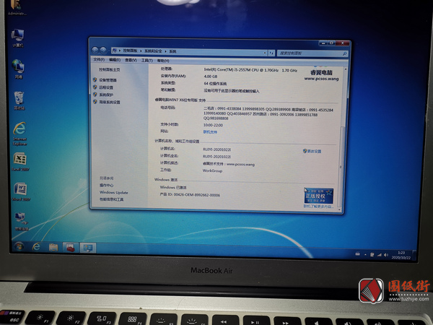Show hidden tray icons arrow
Viewport: 433px width, 325px height.
[x=365, y=254]
